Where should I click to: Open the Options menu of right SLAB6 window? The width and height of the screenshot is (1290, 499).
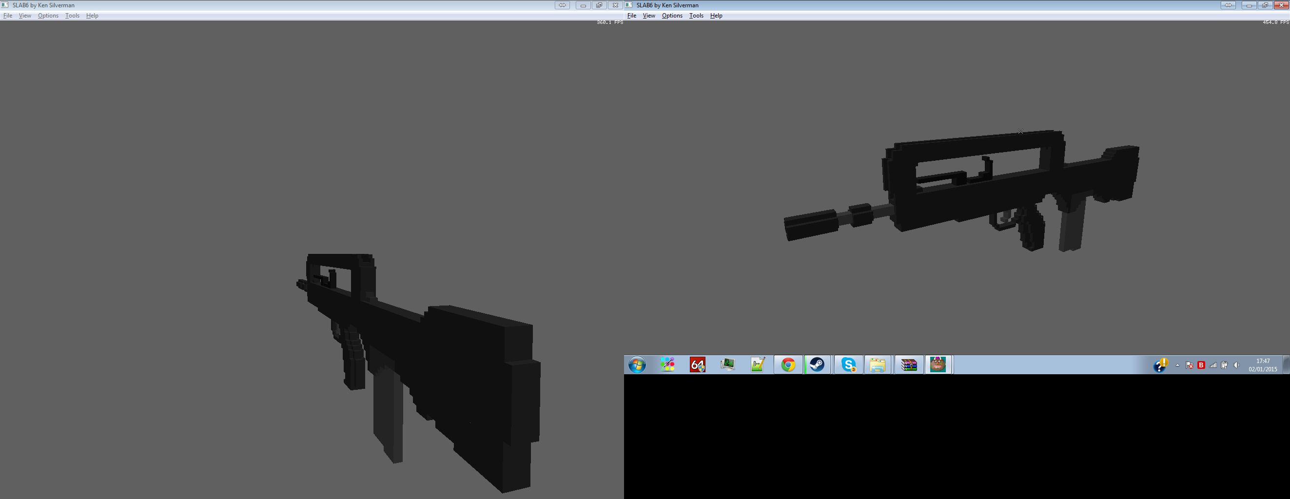click(x=672, y=15)
